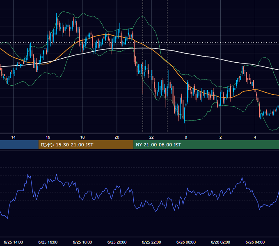Image resolution: width=279 pixels, height=246 pixels.
Task: Click the 6/25 22:00 date label
Action: click(151, 242)
